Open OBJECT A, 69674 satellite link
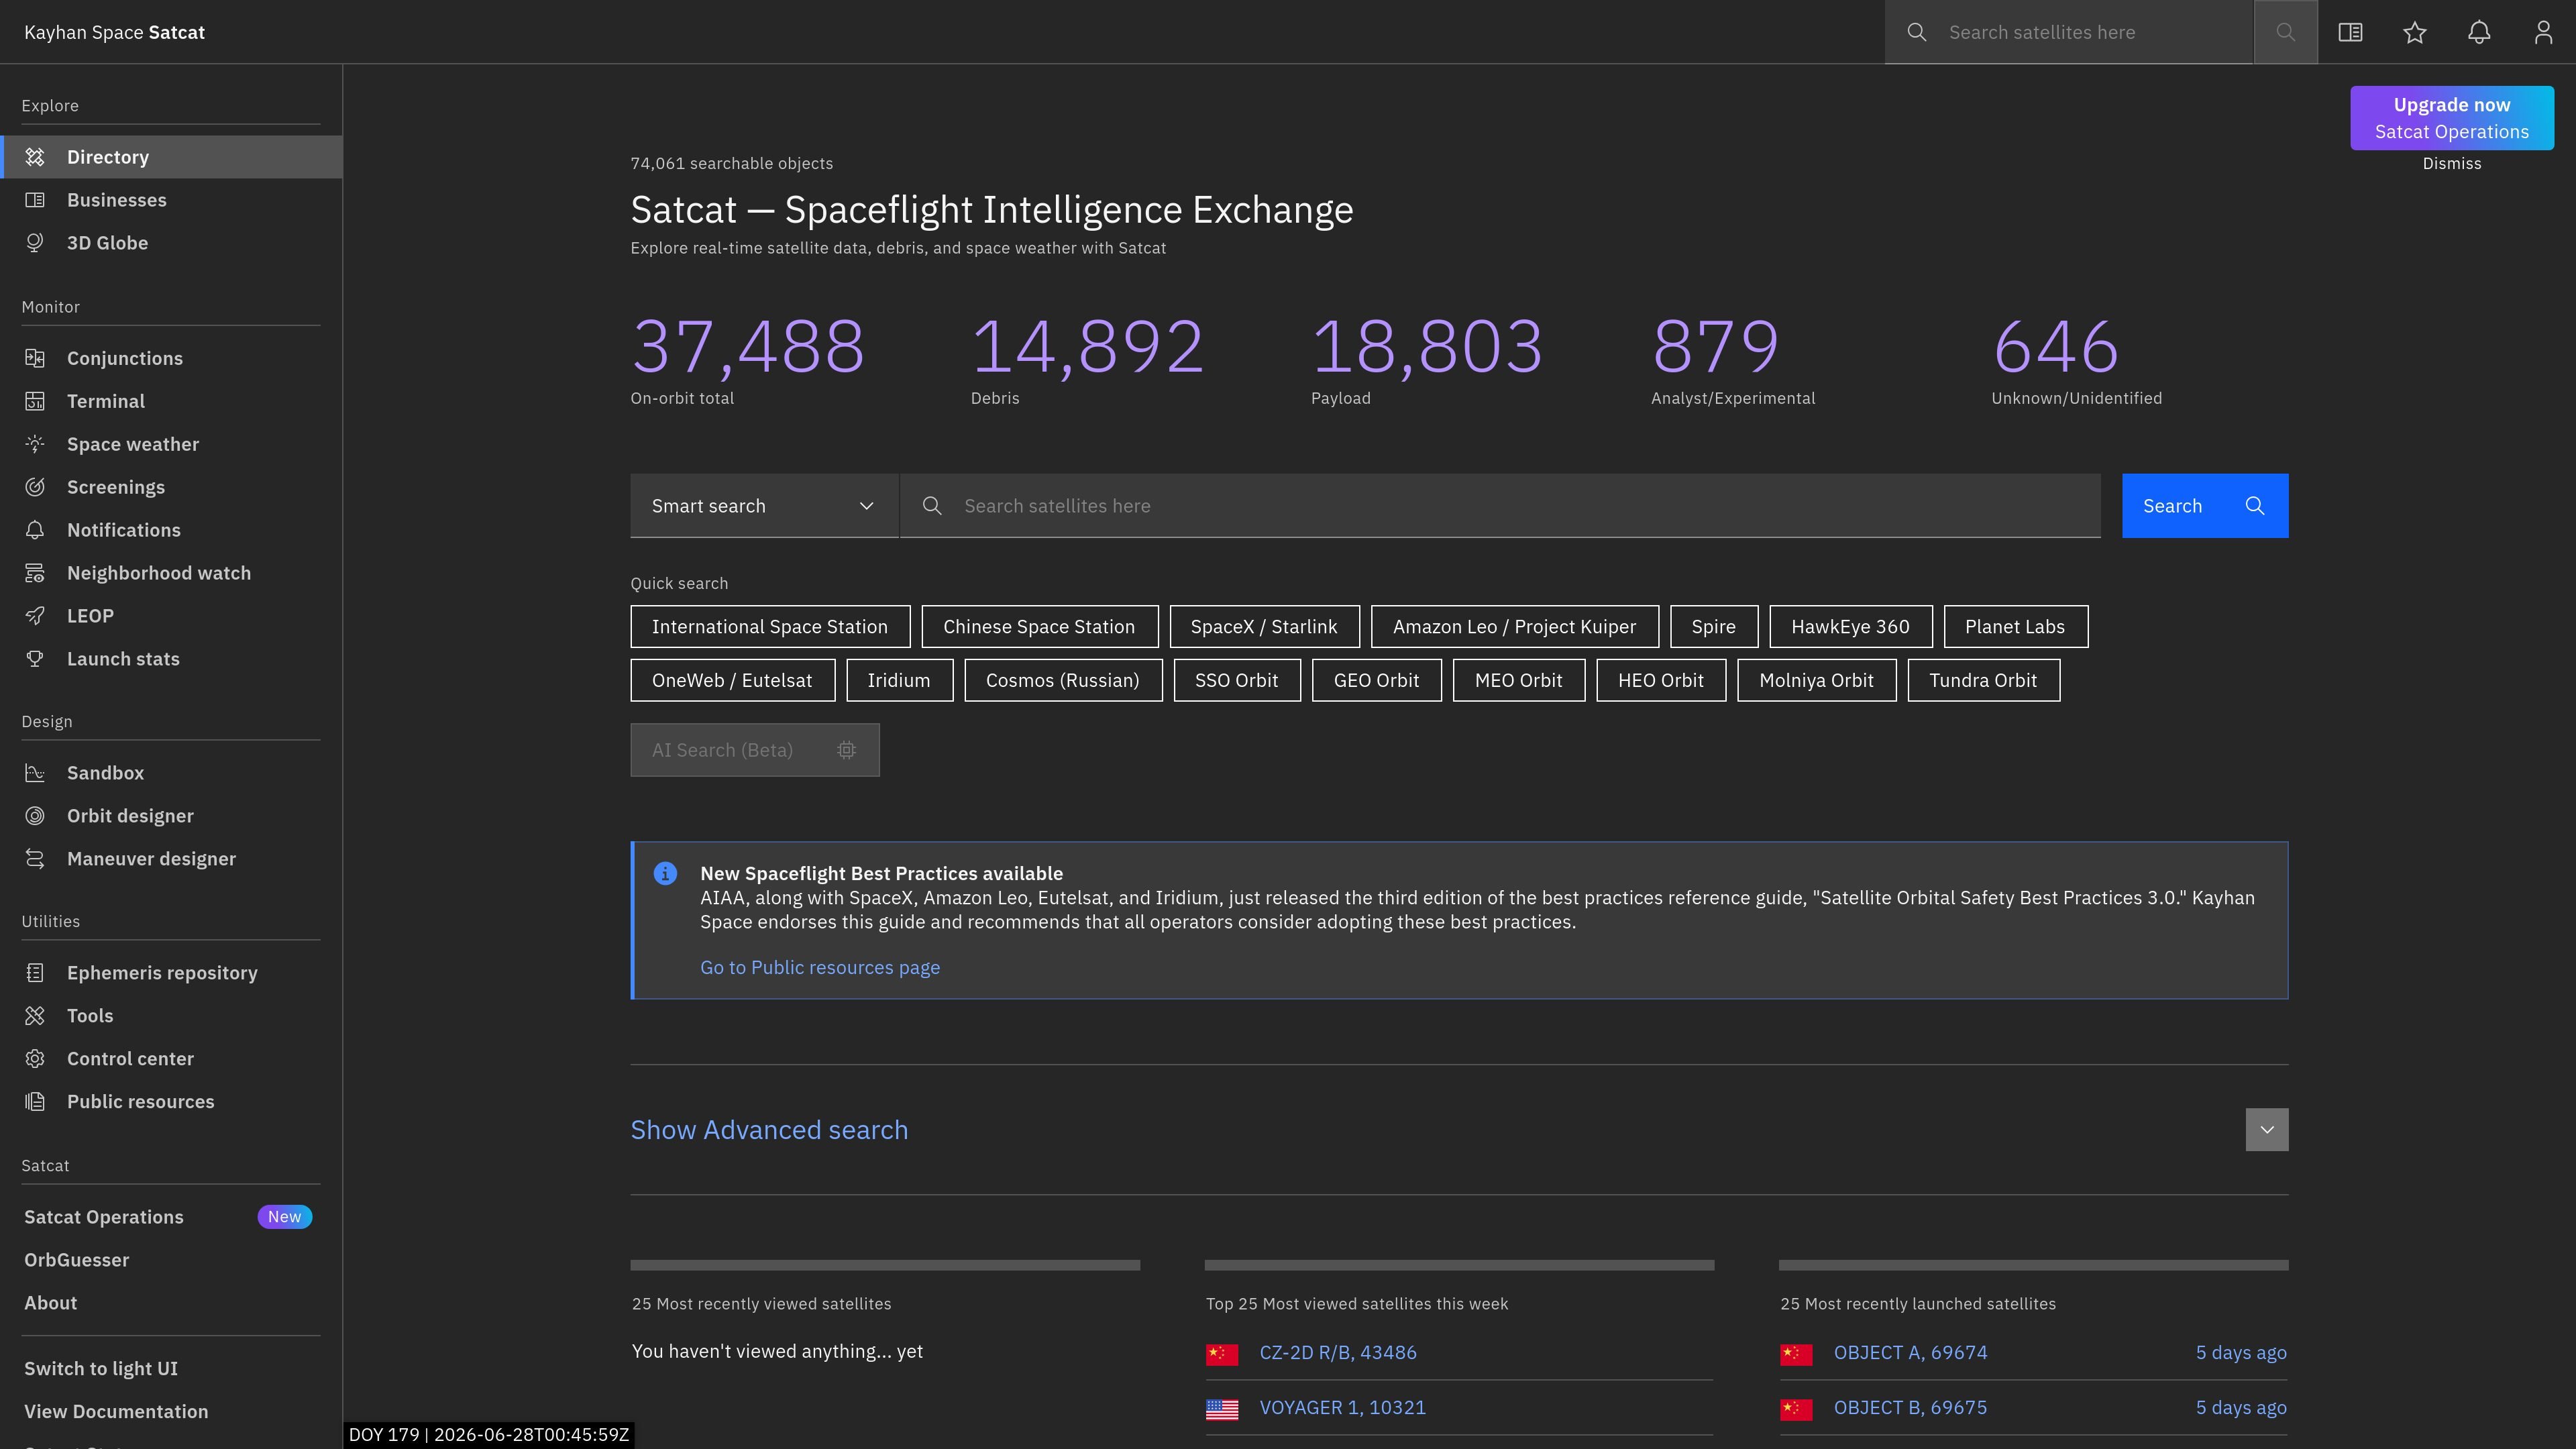This screenshot has width=2576, height=1449. (1910, 1353)
